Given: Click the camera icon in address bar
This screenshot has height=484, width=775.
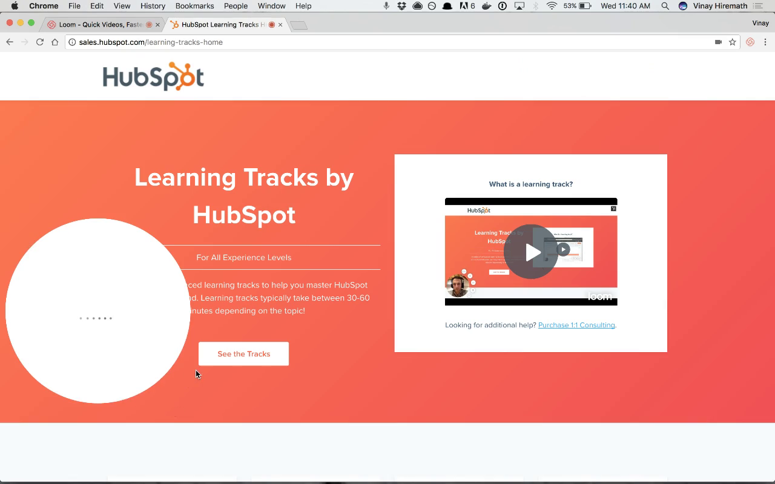Looking at the screenshot, I should [718, 42].
